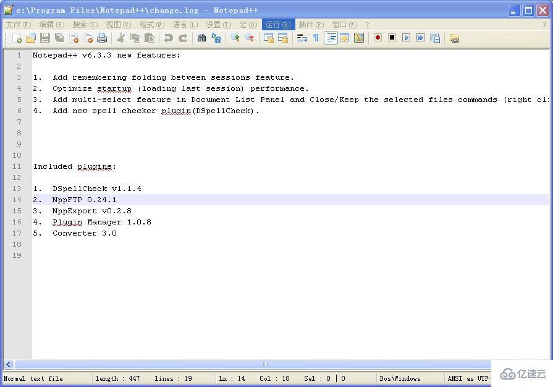Click the line "Add new spell checker plugin(DSpellCheck)."
The height and width of the screenshot is (387, 553).
click(156, 111)
